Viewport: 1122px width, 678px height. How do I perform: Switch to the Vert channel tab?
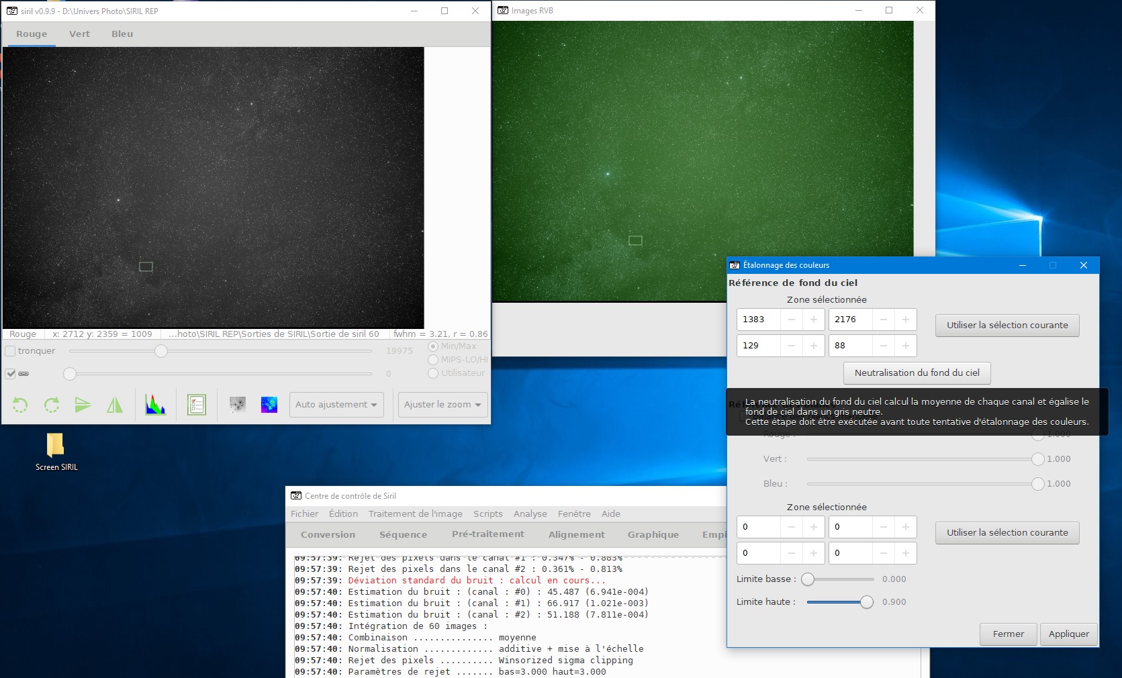79,34
